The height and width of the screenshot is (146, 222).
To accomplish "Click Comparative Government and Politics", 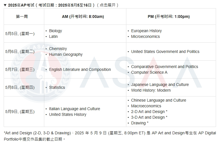I will point(165,67).
